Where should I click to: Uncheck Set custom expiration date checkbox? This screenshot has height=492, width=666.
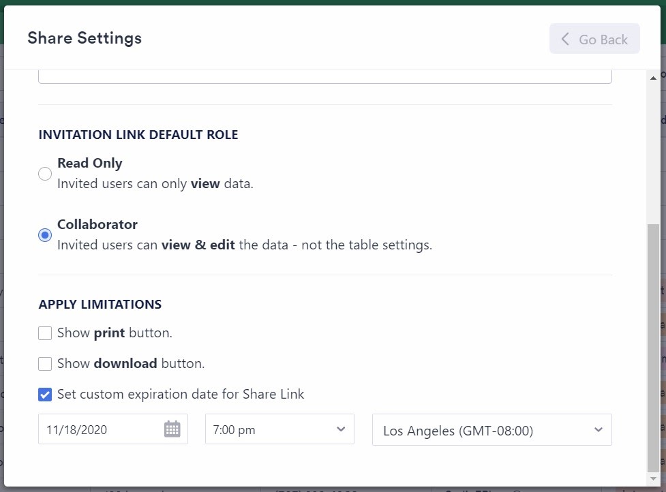[x=45, y=395]
